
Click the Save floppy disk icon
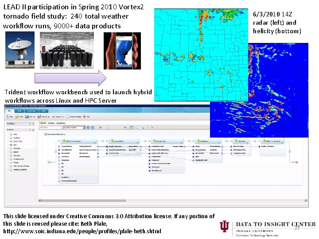(x=27, y=117)
